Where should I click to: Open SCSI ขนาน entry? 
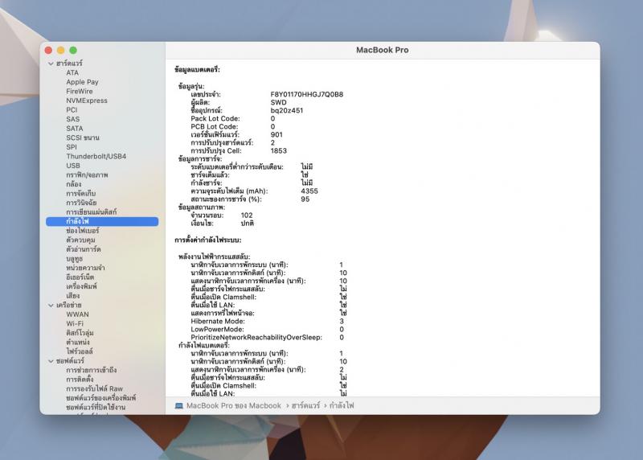[83, 138]
